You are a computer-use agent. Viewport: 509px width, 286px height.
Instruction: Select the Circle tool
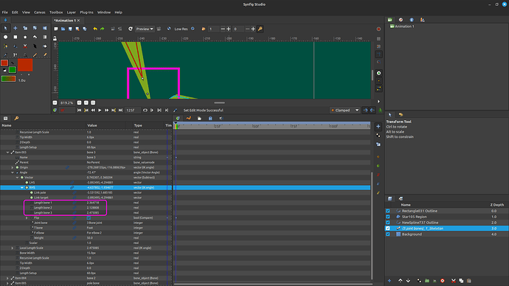(x=5, y=37)
